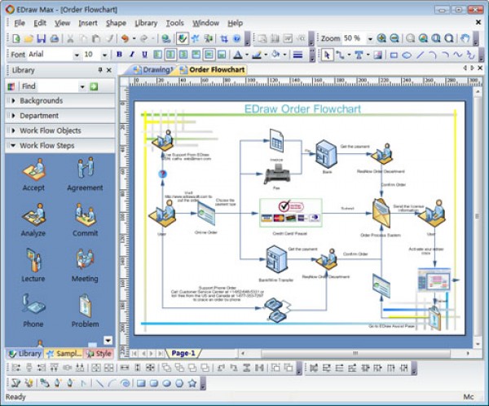Image resolution: width=489 pixels, height=406 pixels.
Task: Pick the Commit shape in library
Action: [x=85, y=219]
